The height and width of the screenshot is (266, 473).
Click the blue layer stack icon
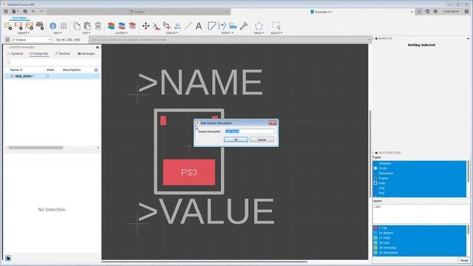(122, 26)
